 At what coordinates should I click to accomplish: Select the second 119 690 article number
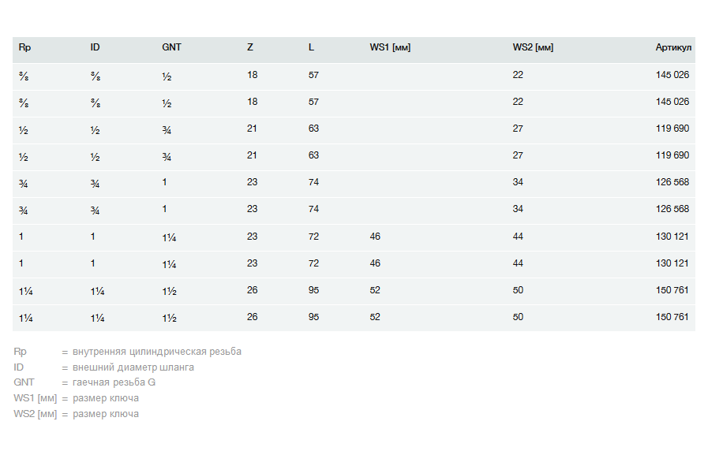point(672,155)
